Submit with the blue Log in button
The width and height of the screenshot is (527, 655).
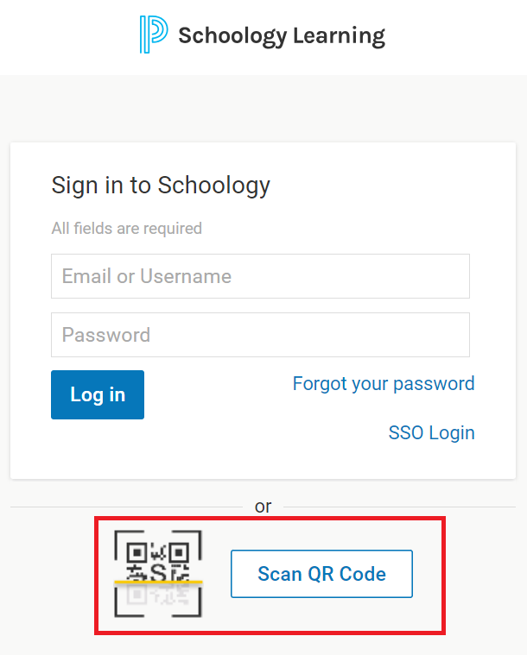point(98,394)
